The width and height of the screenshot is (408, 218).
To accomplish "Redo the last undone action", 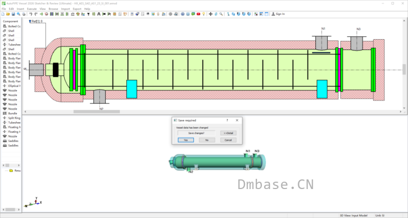I will pyautogui.click(x=36, y=14).
